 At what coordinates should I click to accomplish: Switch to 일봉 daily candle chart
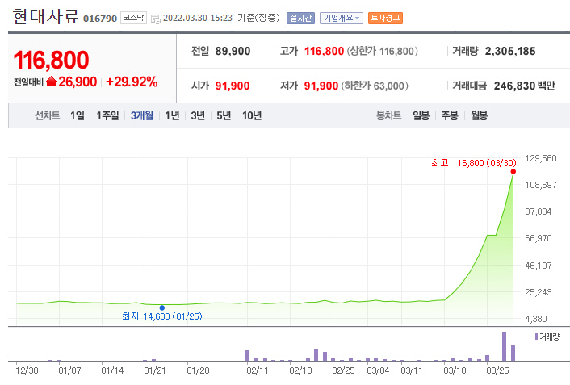coord(421,115)
